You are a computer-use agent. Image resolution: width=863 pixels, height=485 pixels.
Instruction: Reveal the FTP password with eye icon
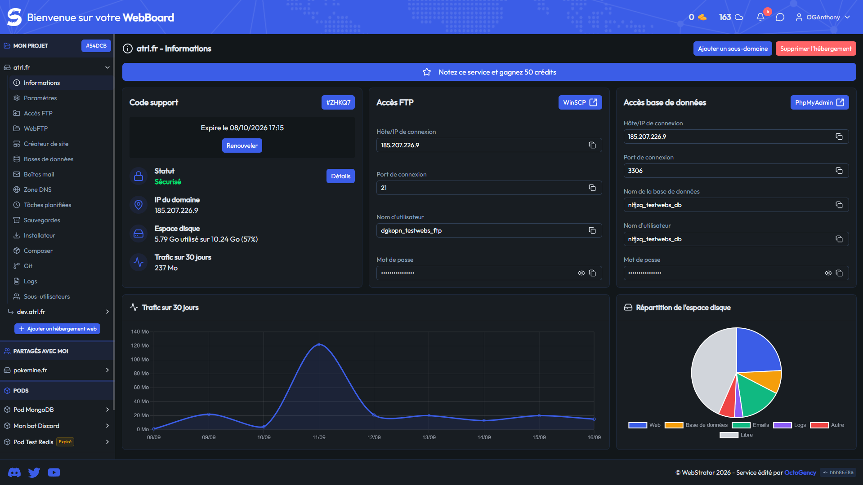[x=581, y=273]
